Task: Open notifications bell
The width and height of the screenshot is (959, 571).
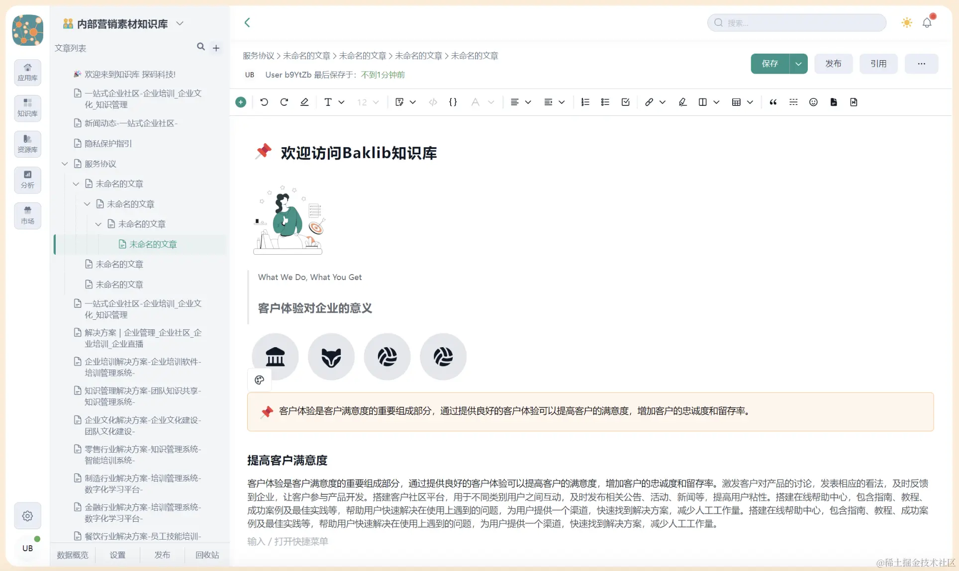Action: [x=927, y=23]
